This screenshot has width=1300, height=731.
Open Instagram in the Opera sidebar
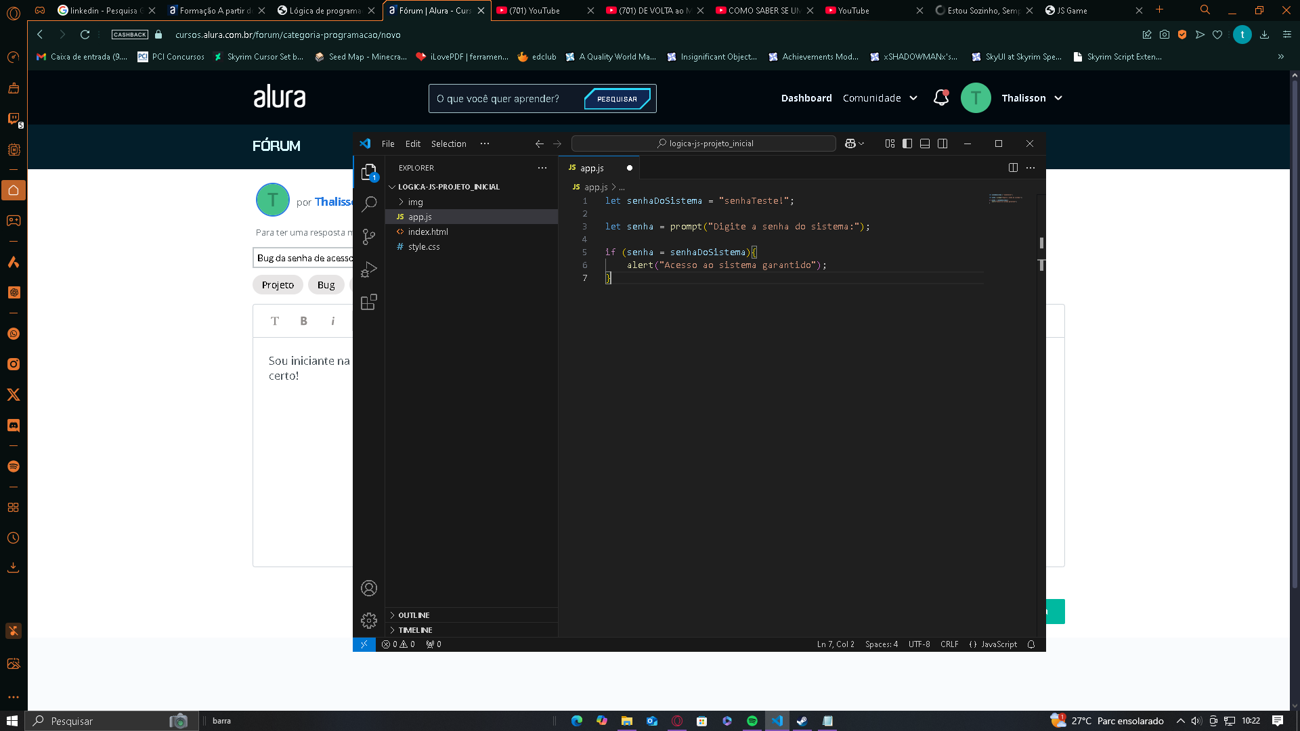coord(14,364)
